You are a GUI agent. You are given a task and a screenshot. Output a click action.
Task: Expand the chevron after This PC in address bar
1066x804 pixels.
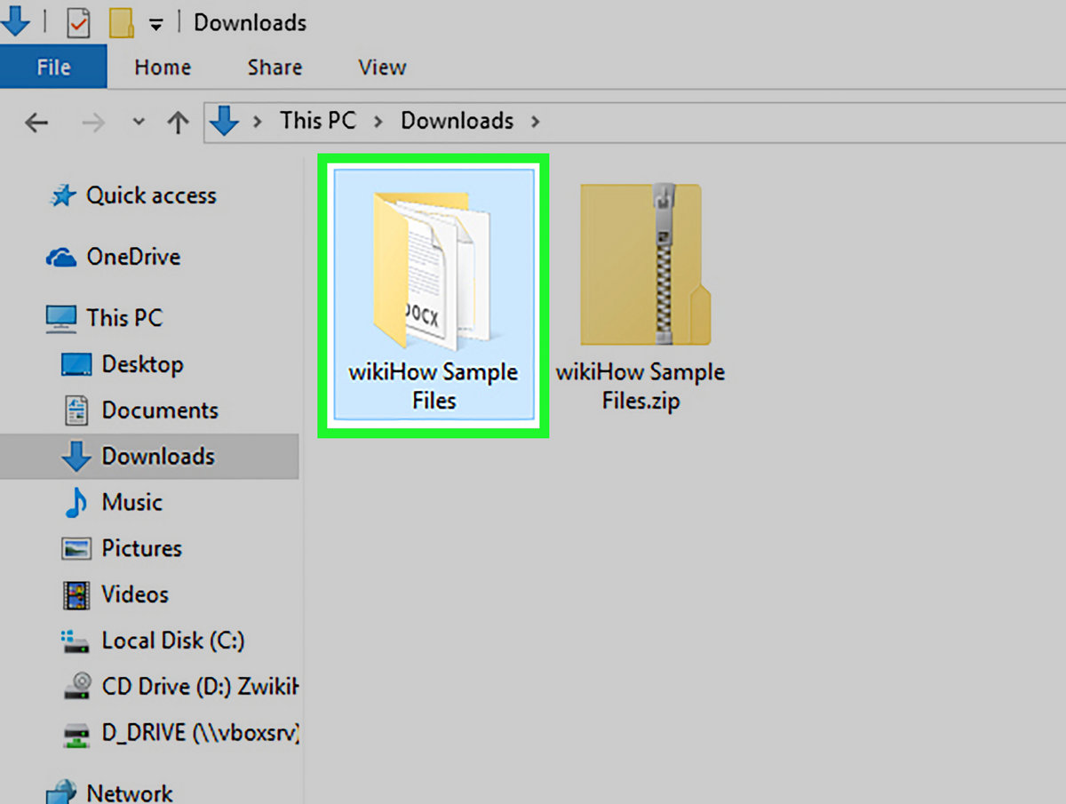point(378,122)
